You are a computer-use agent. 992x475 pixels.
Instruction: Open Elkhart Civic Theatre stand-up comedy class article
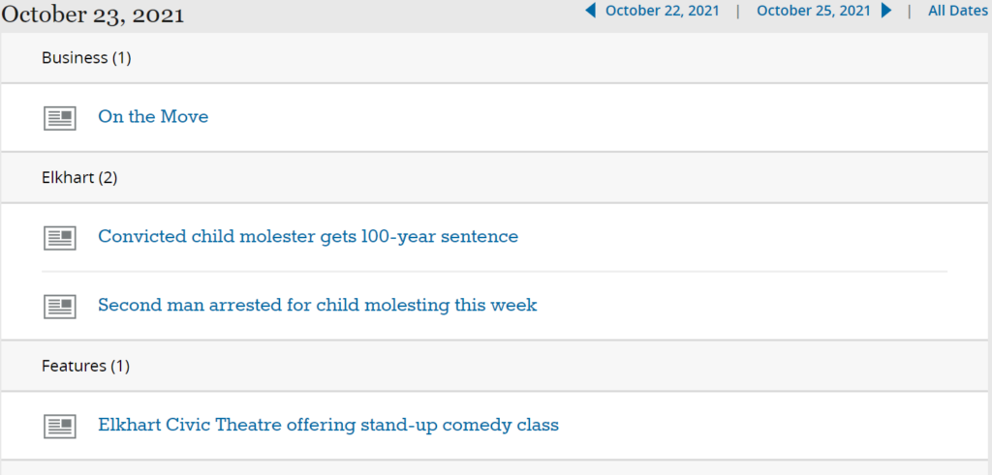click(x=328, y=425)
